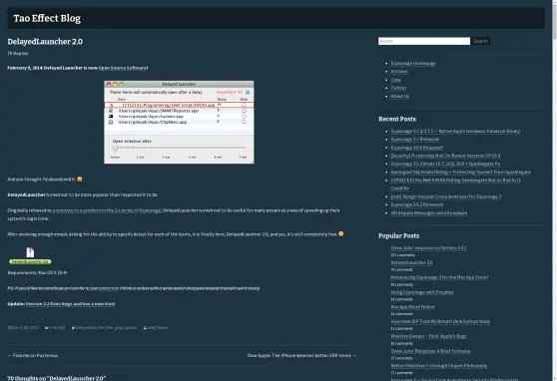The image size is (557, 381).
Task: Click the Search button in sidebar
Action: click(x=480, y=41)
